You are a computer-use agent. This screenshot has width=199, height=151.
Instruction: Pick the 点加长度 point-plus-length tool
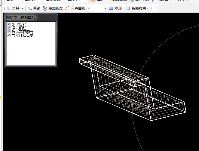(x=53, y=8)
